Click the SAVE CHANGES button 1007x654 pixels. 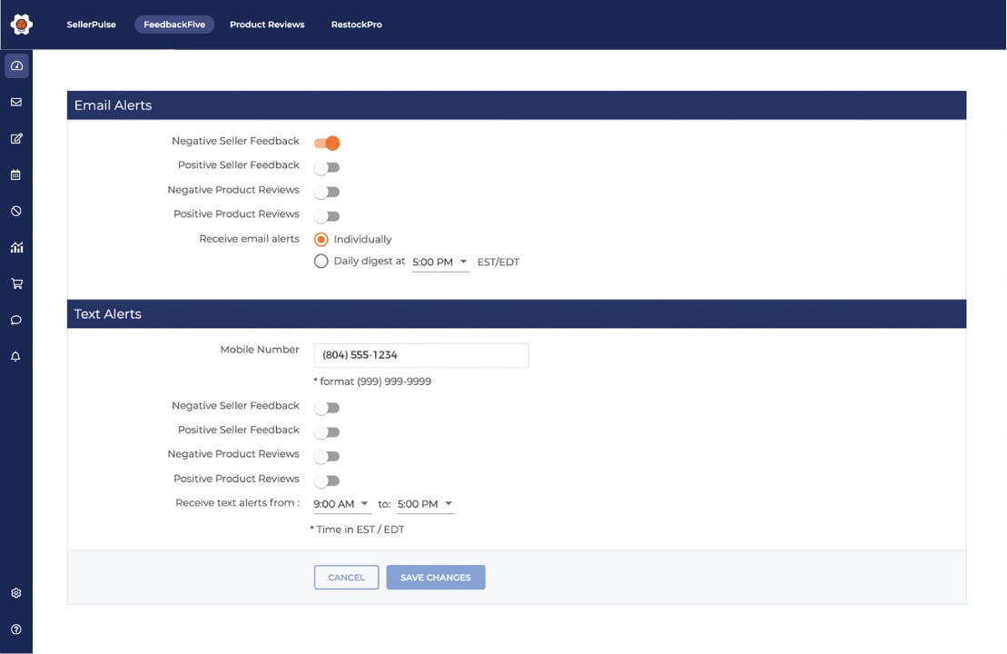pyautogui.click(x=436, y=577)
